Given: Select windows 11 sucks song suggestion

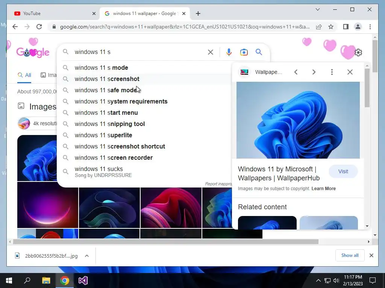Looking at the screenshot, I should (x=144, y=172).
